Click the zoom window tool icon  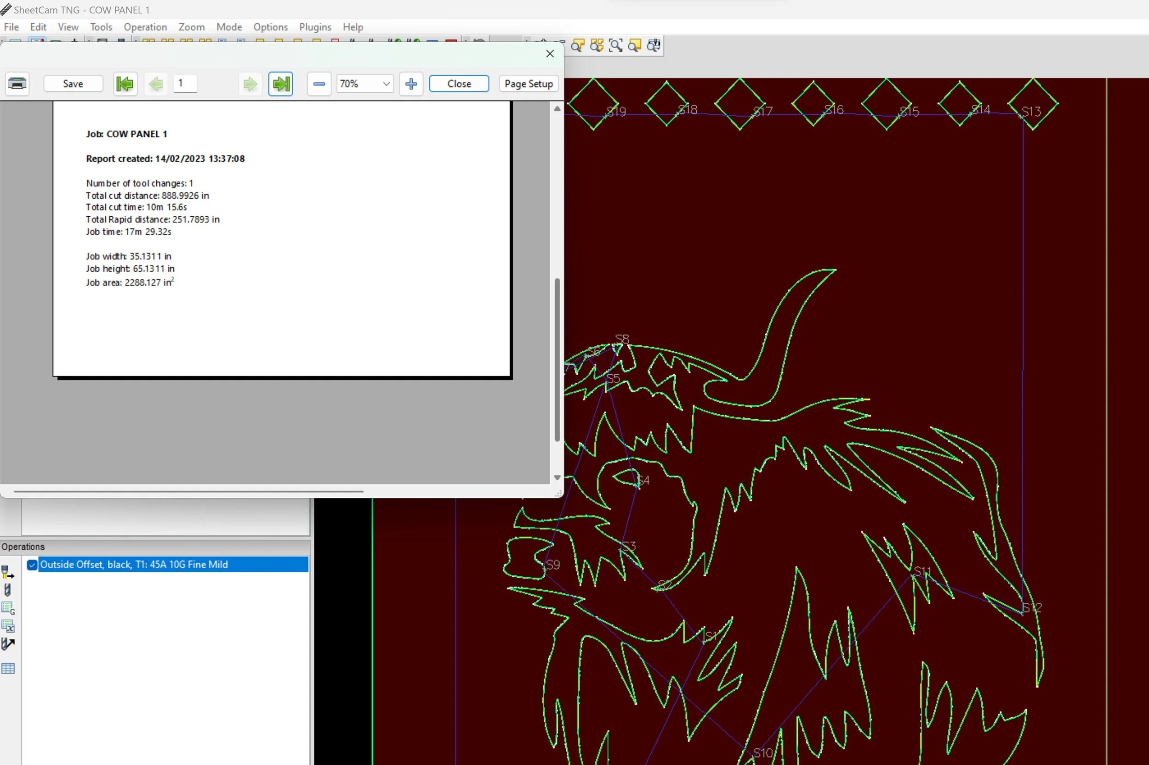(616, 45)
